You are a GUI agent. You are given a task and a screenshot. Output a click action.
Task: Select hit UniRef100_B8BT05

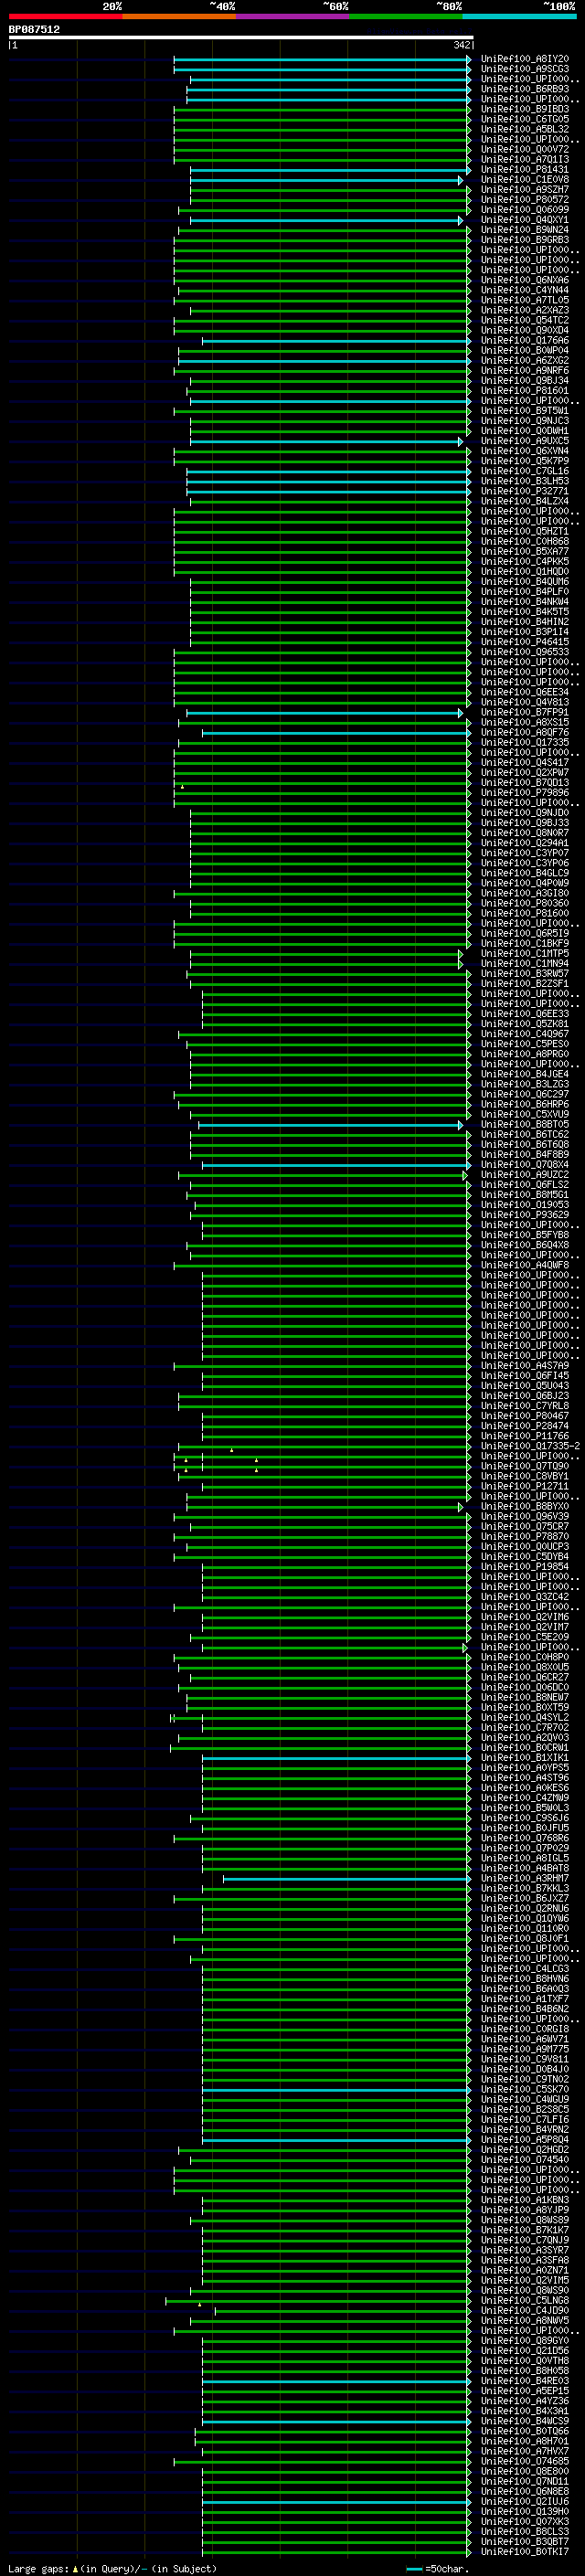click(x=525, y=1124)
